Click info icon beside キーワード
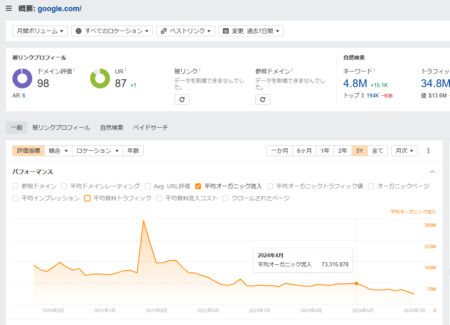 pyautogui.click(x=374, y=70)
